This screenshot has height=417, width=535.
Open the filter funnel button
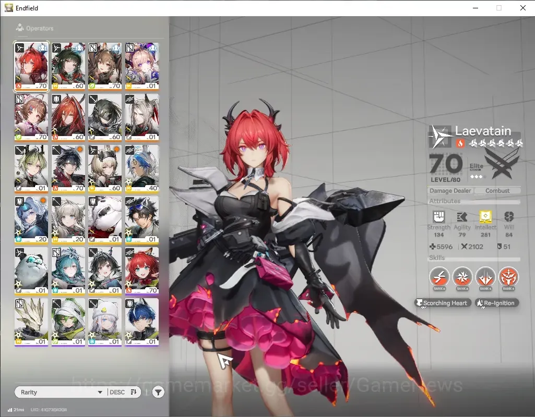click(158, 392)
